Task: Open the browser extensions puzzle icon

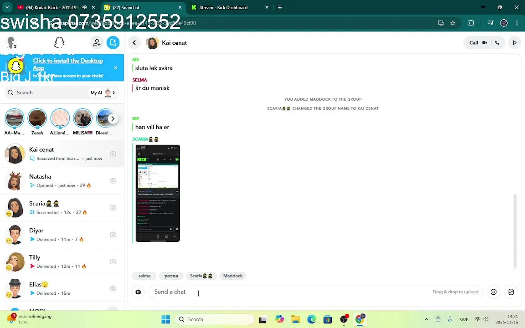Action: [471, 23]
